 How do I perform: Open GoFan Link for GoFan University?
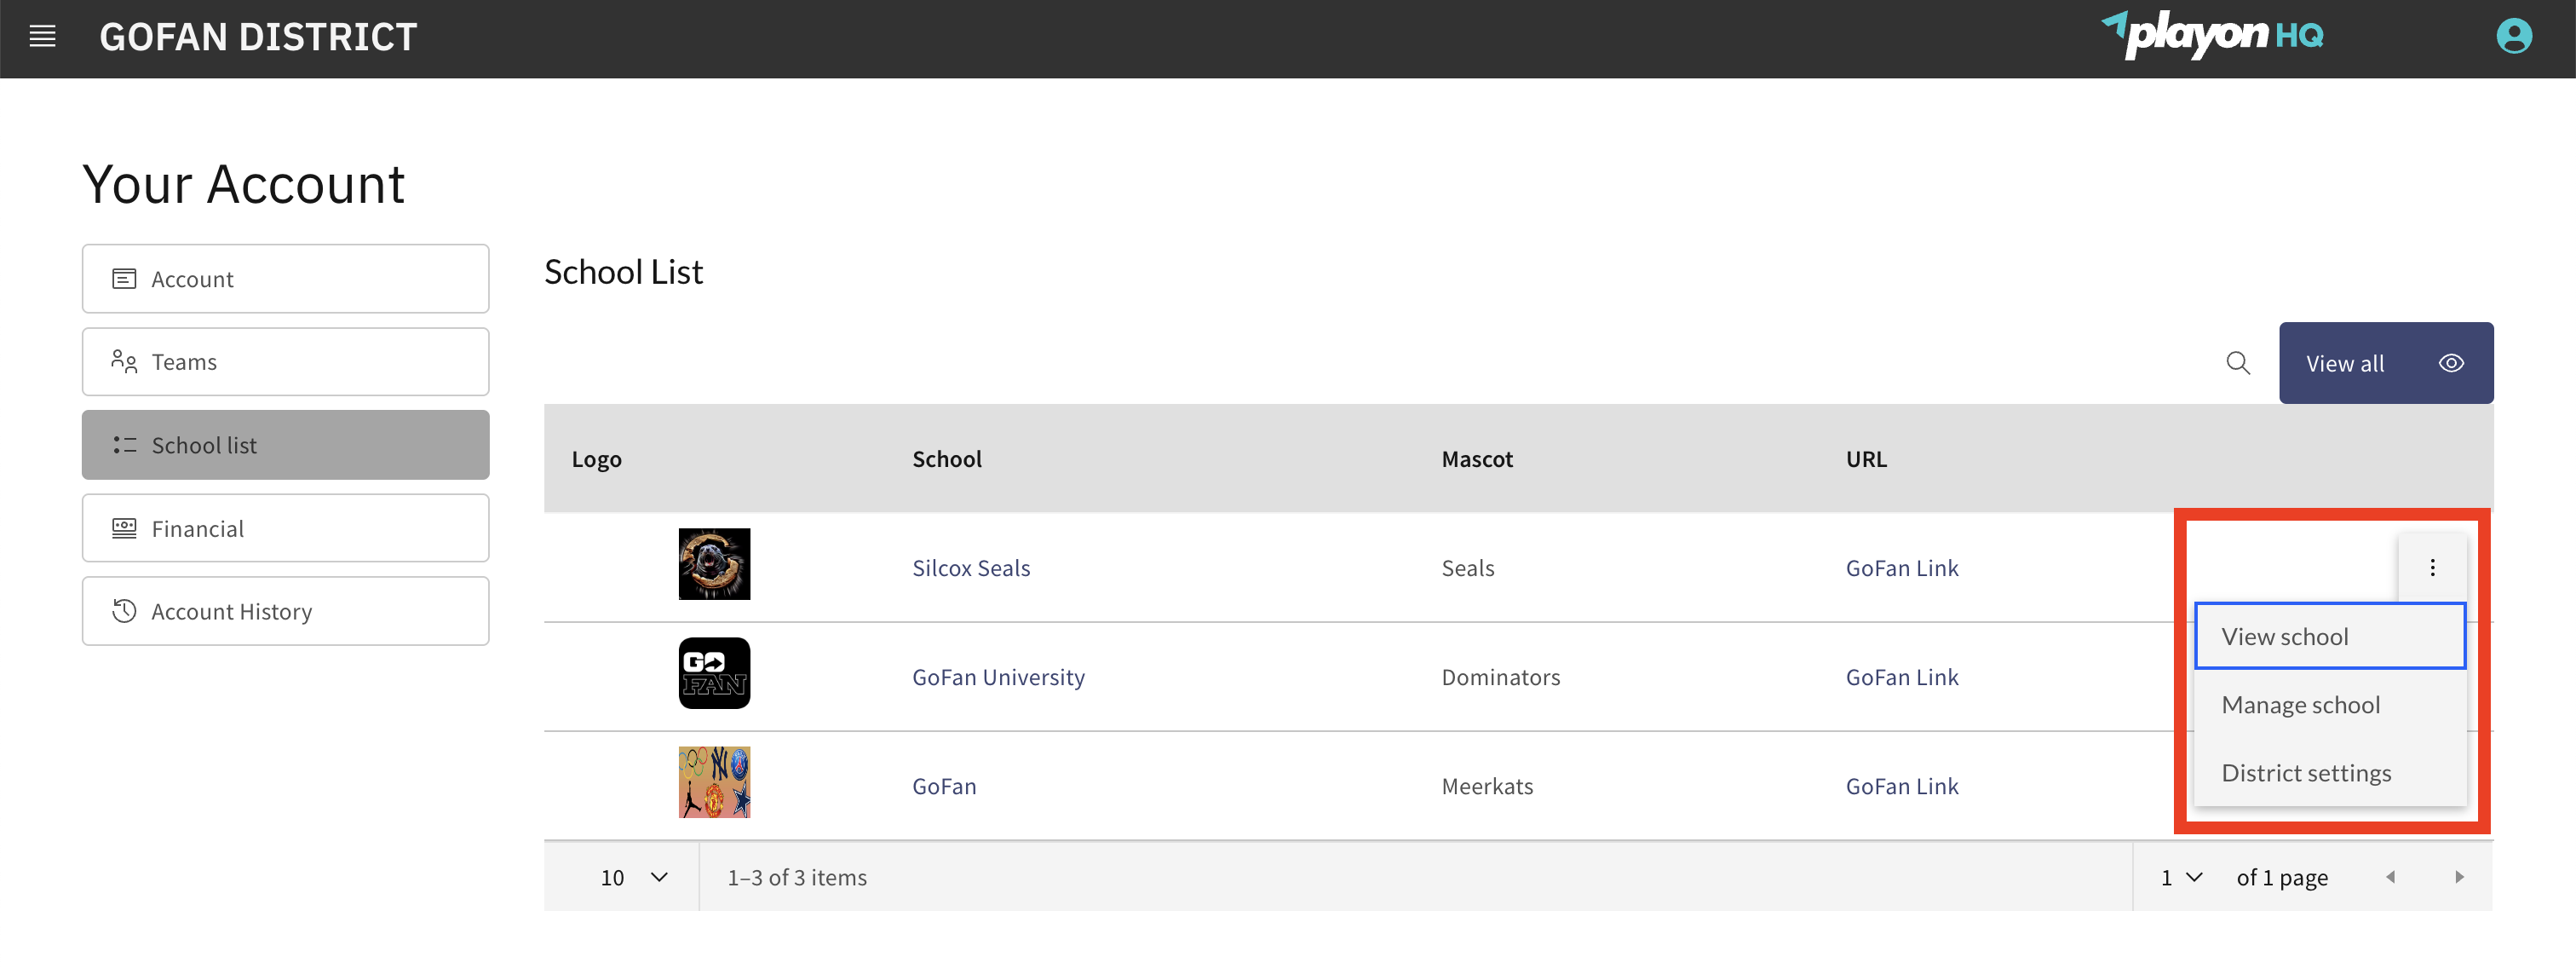pyautogui.click(x=1902, y=677)
